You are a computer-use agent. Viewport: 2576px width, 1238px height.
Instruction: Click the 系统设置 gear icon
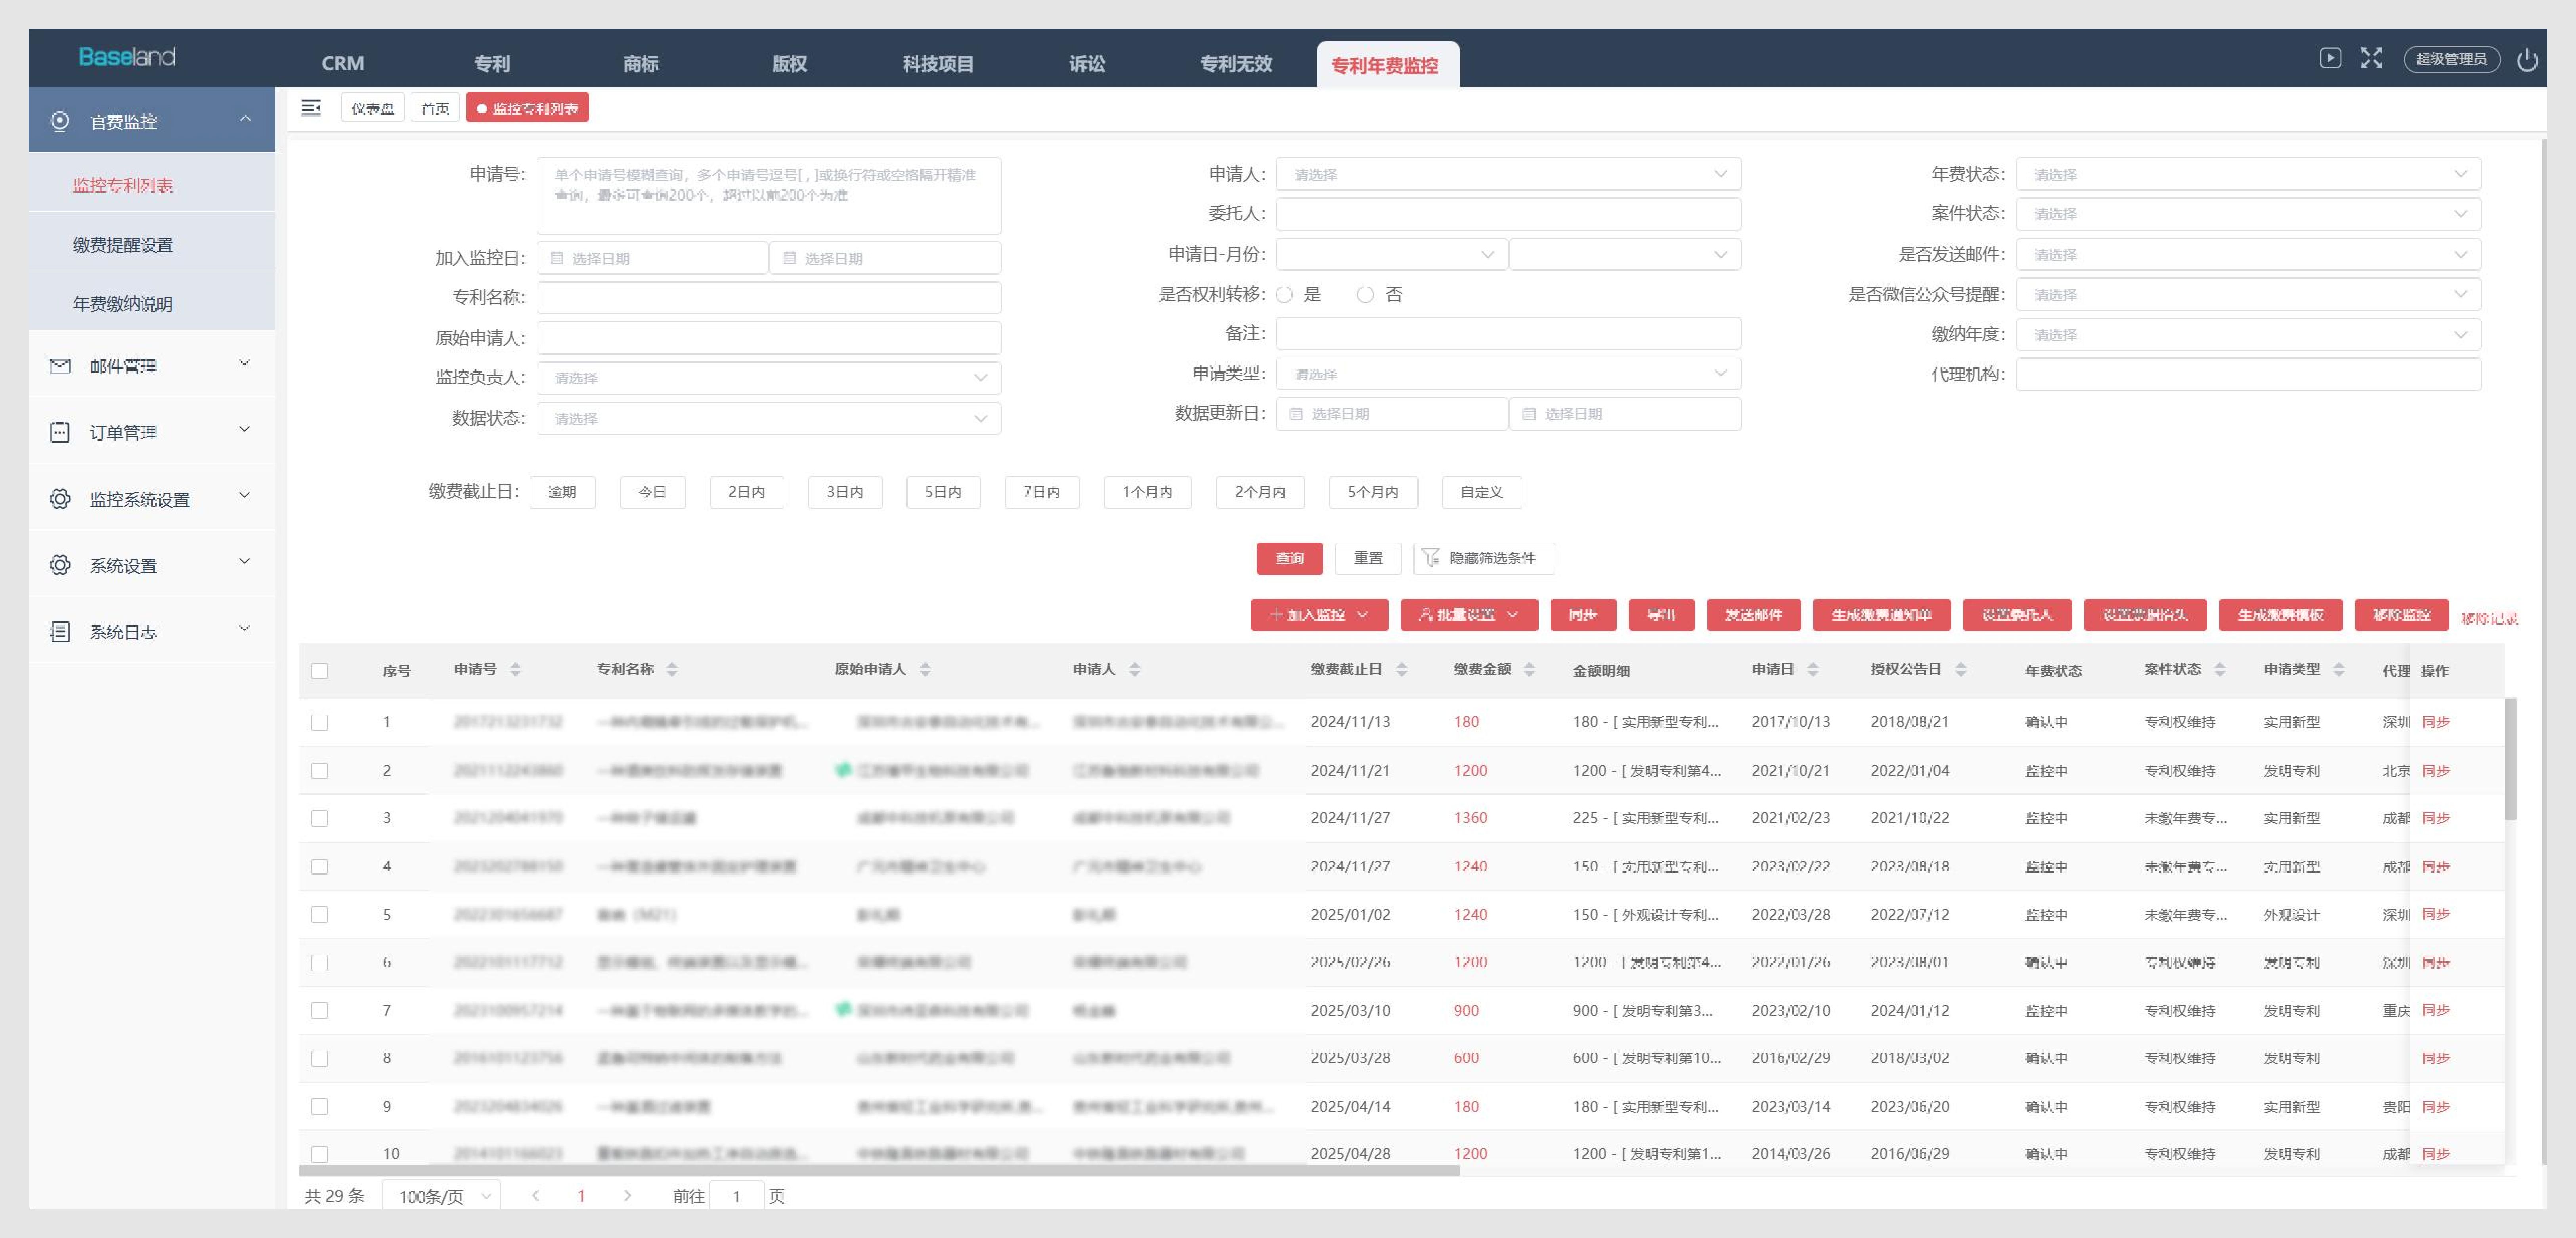click(60, 565)
